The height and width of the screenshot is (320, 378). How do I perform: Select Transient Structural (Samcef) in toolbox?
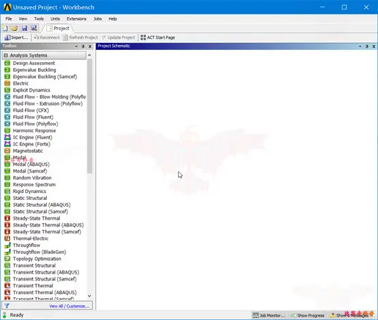coord(45,279)
